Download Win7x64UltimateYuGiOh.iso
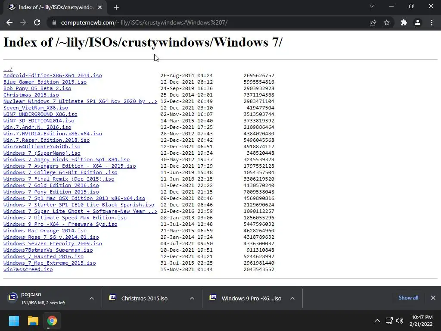 [42, 147]
